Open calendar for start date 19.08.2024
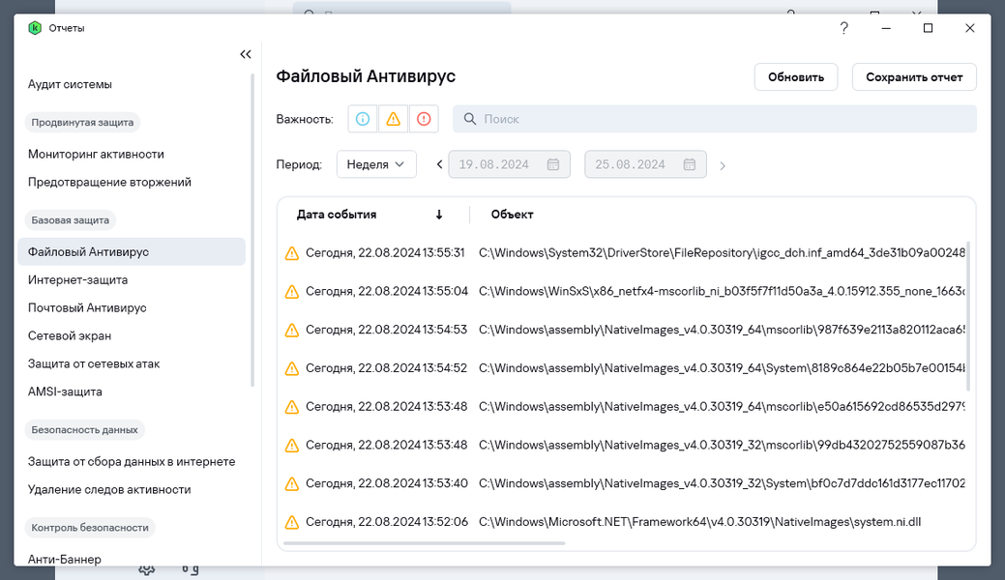Viewport: 1005px width, 580px height. click(553, 164)
